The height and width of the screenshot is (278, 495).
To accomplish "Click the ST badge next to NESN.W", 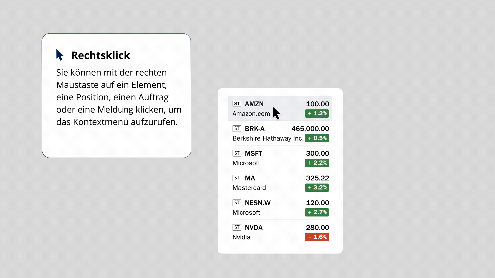I will (237, 203).
